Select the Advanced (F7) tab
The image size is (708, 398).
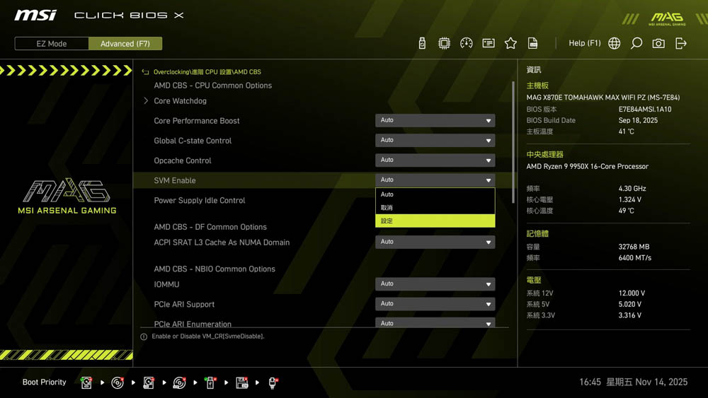click(125, 44)
